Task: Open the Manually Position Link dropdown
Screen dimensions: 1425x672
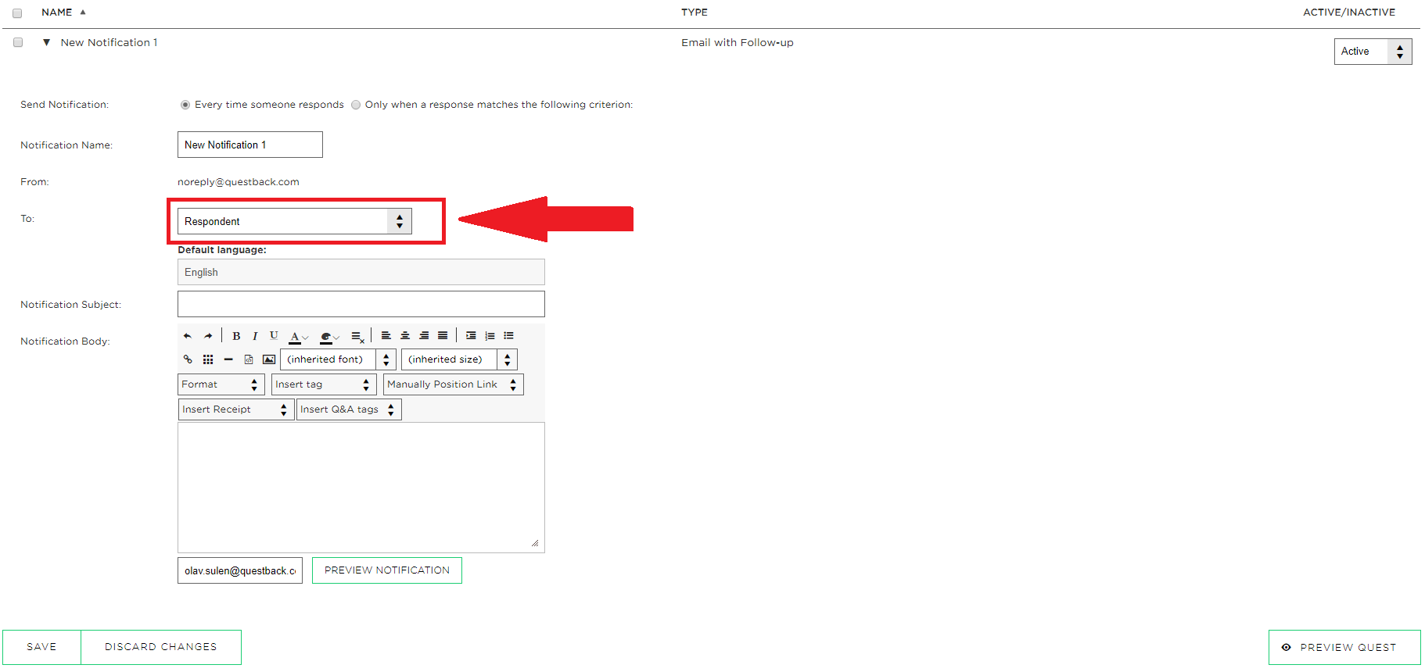Action: pyautogui.click(x=453, y=384)
